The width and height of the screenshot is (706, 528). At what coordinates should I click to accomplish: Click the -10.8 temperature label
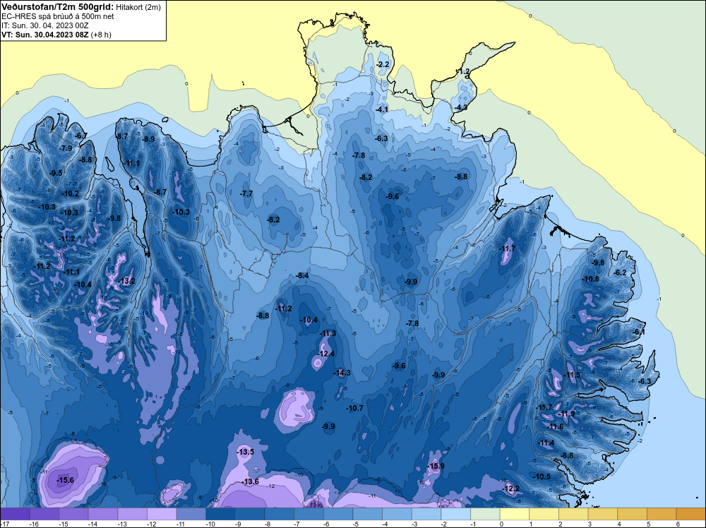click(591, 279)
